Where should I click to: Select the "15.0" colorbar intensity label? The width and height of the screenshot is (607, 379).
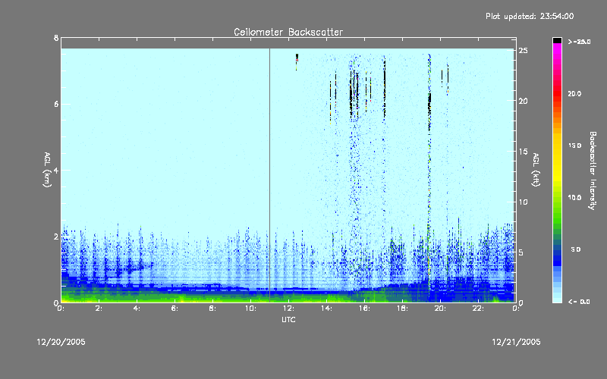coord(574,146)
